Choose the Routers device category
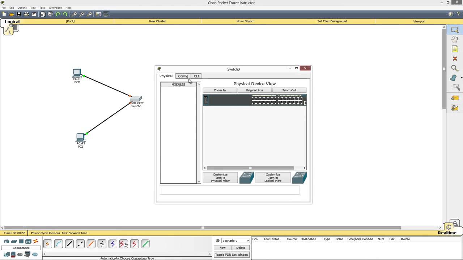This screenshot has height=260, width=463. click(7, 241)
